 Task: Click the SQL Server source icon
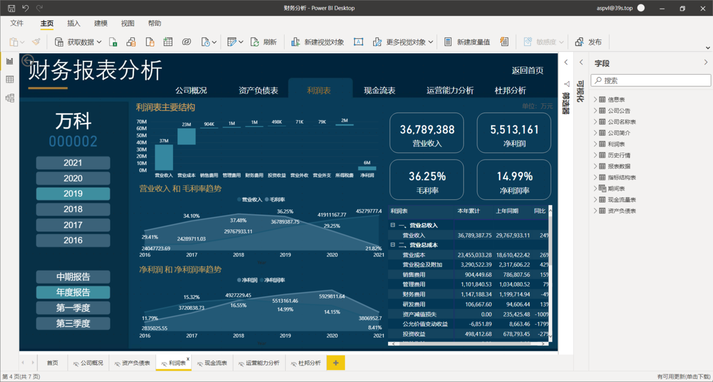click(x=149, y=42)
